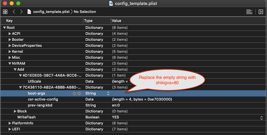Click the Root (8 items) value

(x=120, y=28)
